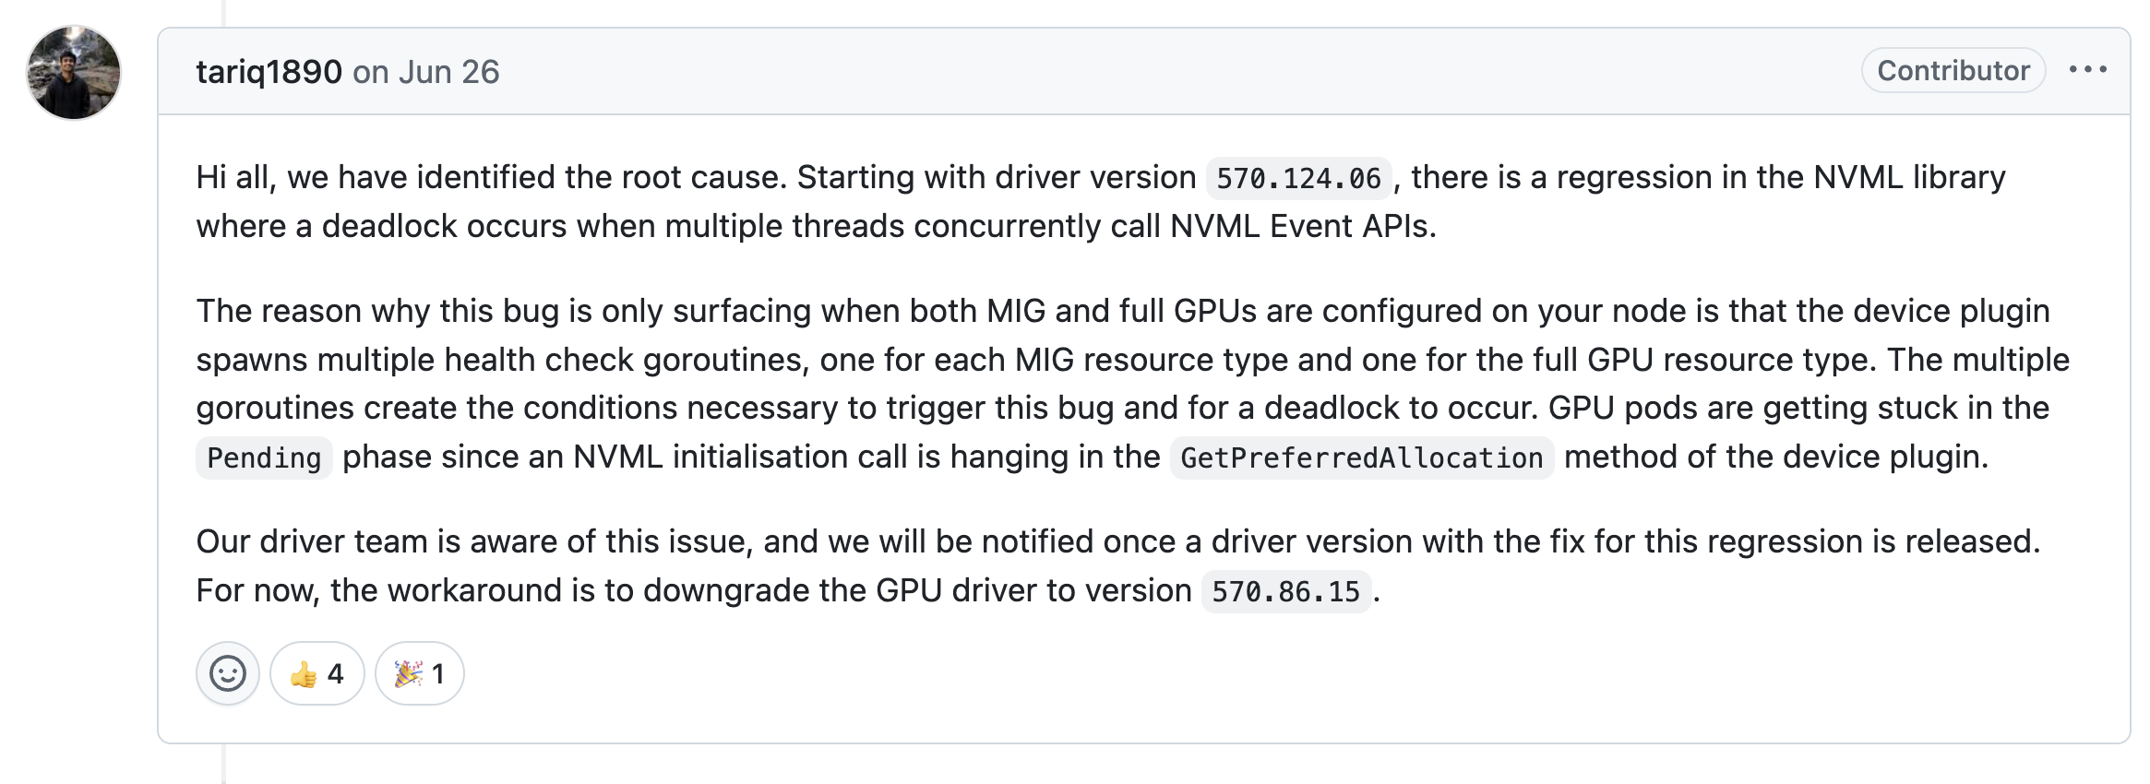Click the 570.86.15 downgrade version code

coord(1286,591)
